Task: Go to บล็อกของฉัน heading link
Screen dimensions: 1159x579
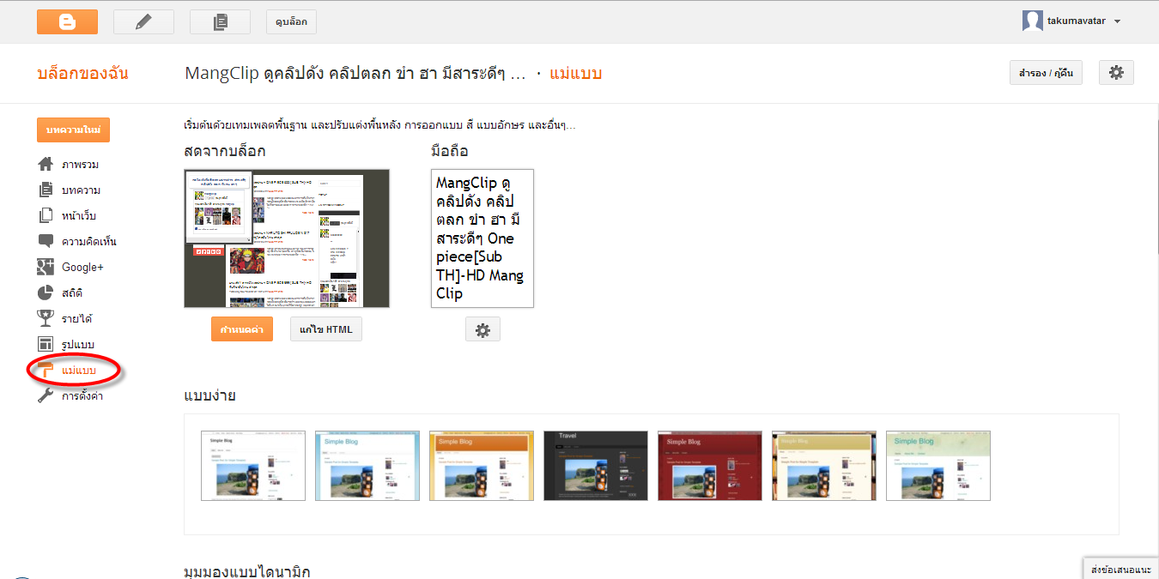Action: click(x=82, y=73)
